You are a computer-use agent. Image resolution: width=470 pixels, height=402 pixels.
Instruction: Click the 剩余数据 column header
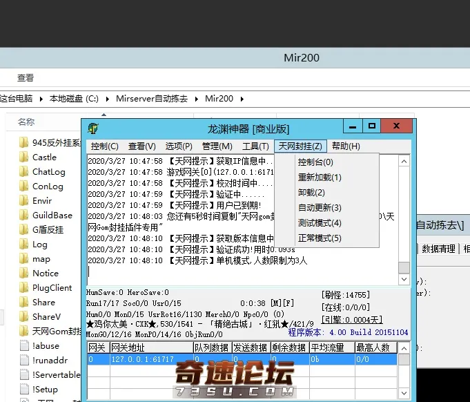point(290,347)
